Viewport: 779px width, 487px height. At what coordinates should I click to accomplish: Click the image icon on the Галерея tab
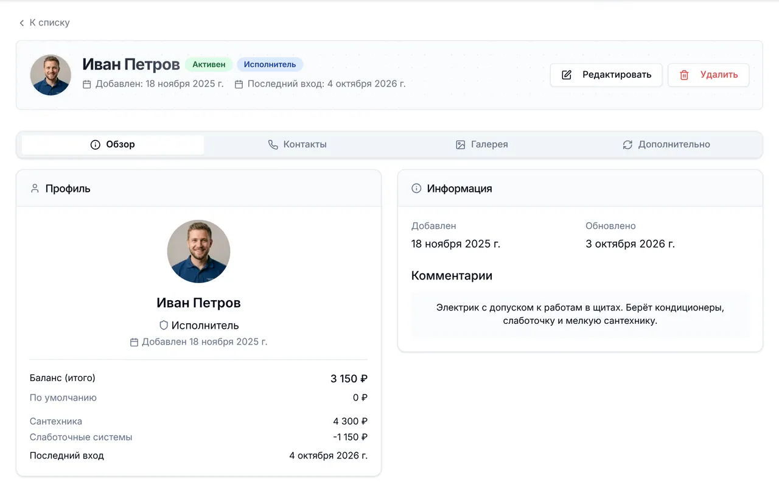pyautogui.click(x=461, y=145)
